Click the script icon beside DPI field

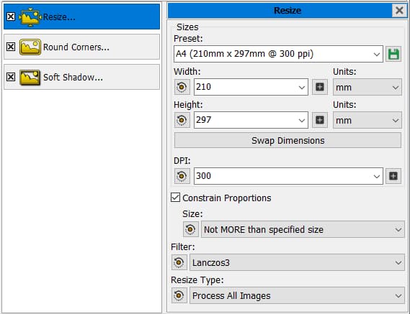(182, 176)
